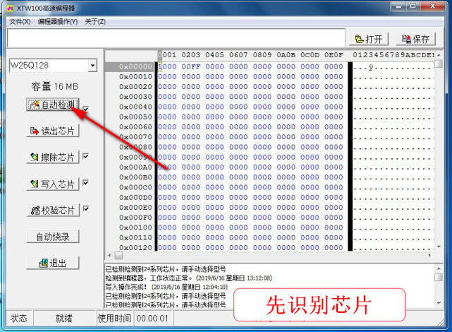452x332 pixels.
Task: Select address row 0x000C0
Action: click(135, 187)
